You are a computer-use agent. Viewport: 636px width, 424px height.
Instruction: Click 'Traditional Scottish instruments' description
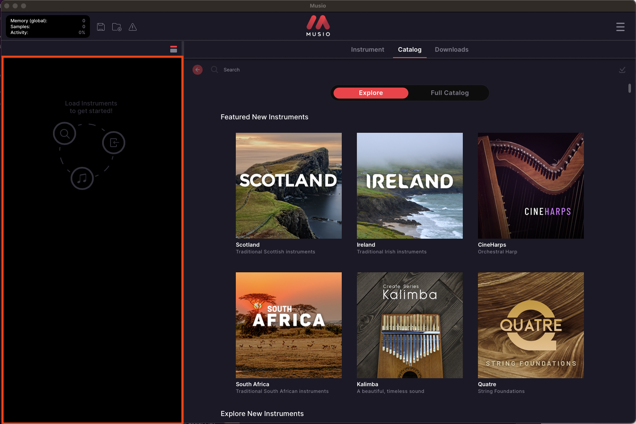click(275, 252)
